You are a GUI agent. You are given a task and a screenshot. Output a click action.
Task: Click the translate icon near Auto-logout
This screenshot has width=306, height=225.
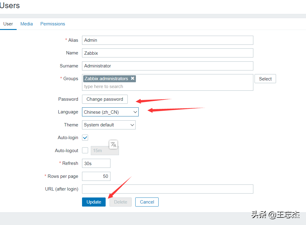(114, 145)
